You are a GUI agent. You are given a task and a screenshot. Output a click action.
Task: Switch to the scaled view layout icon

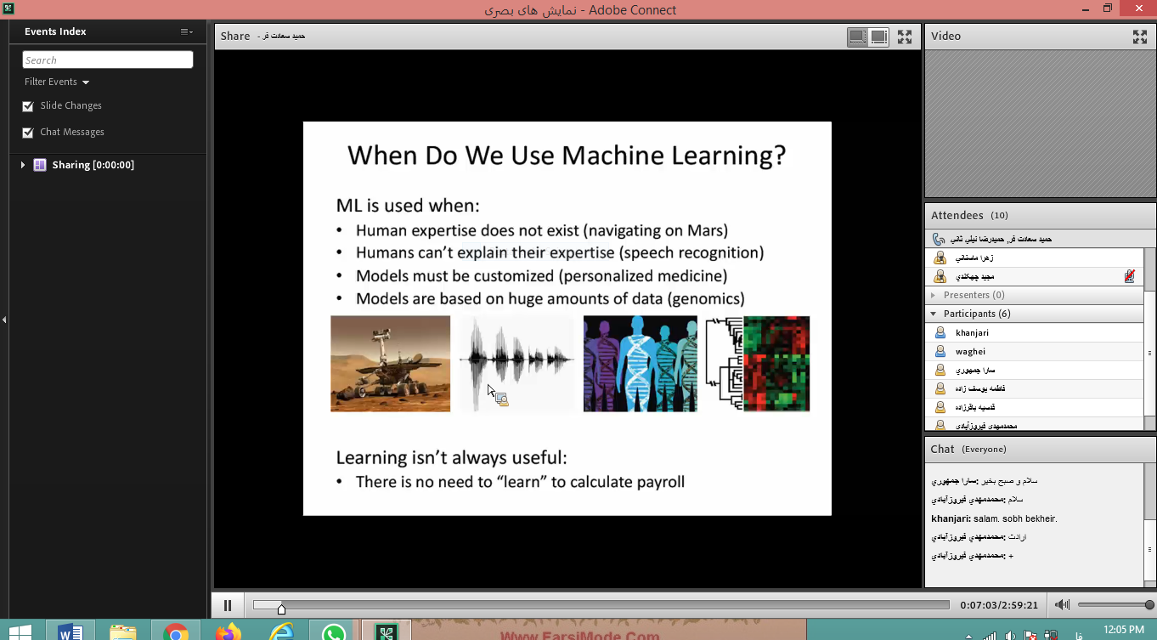click(x=857, y=37)
